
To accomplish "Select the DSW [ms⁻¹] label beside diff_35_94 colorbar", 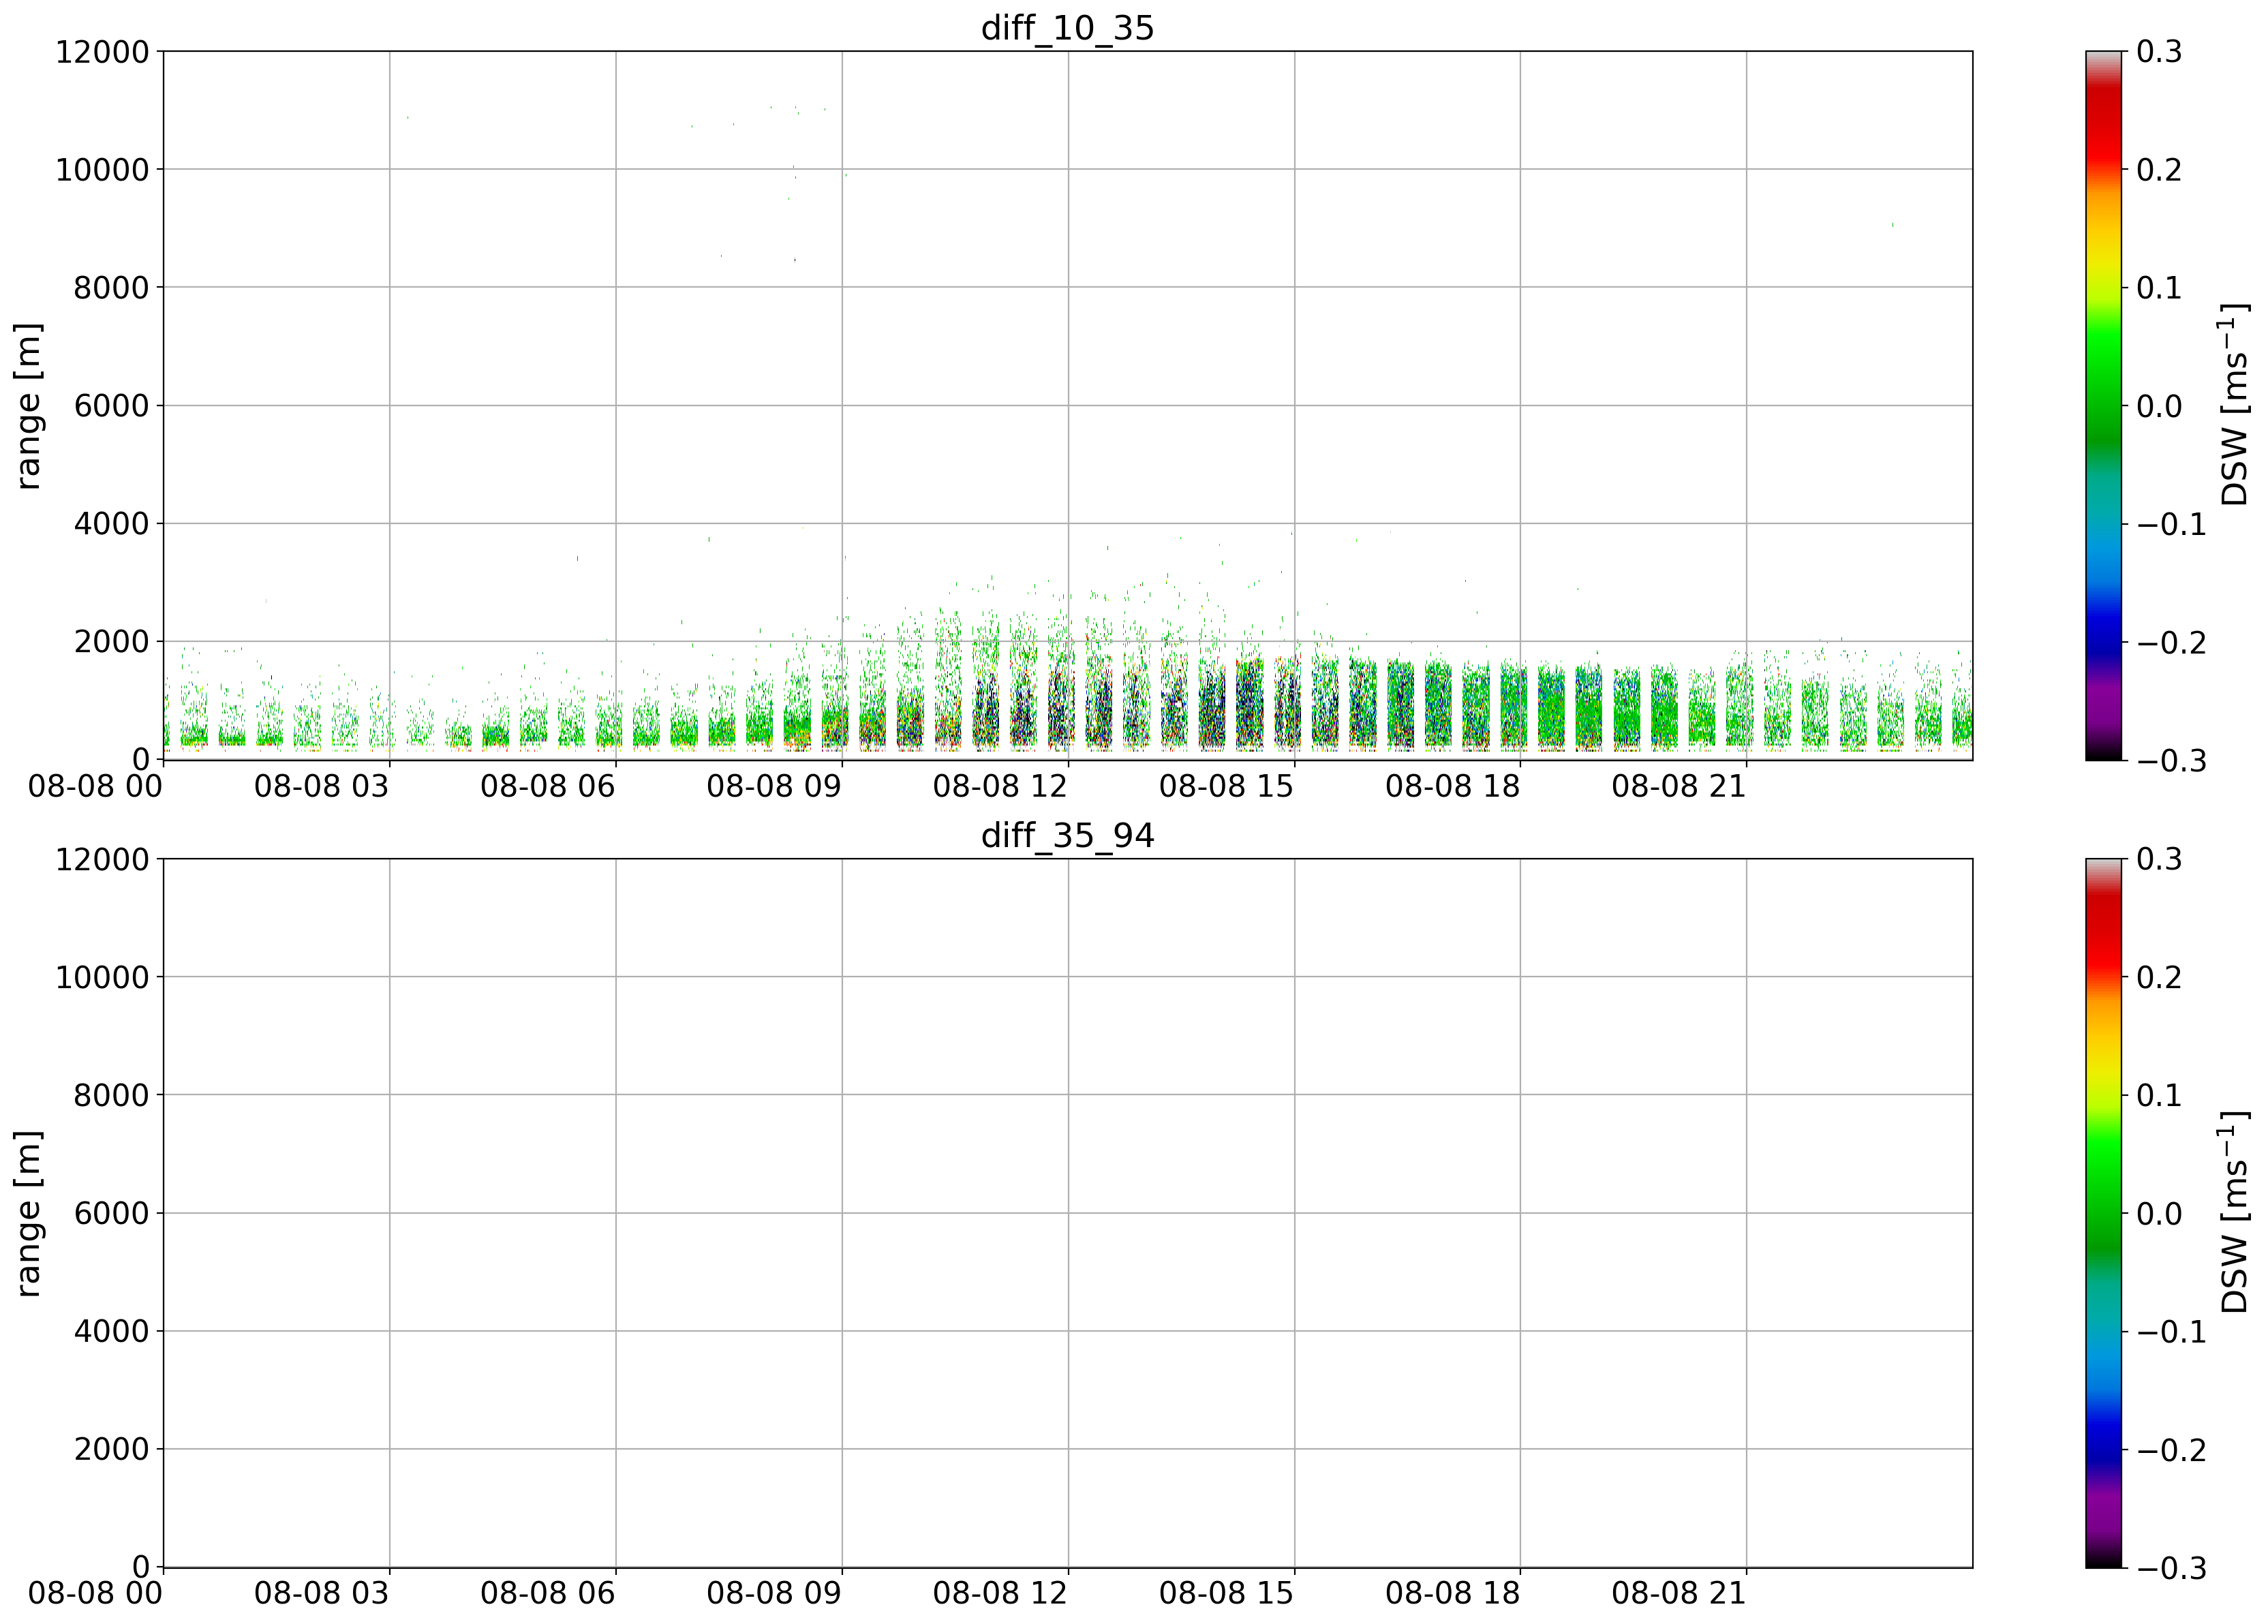I will (x=2234, y=1213).
